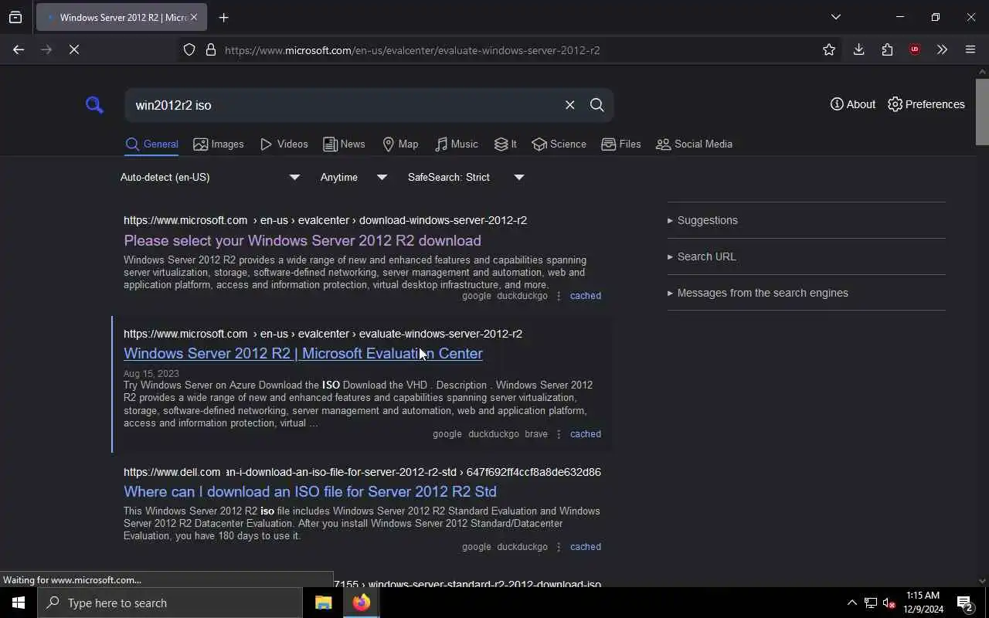Open Preferences settings

tap(926, 104)
